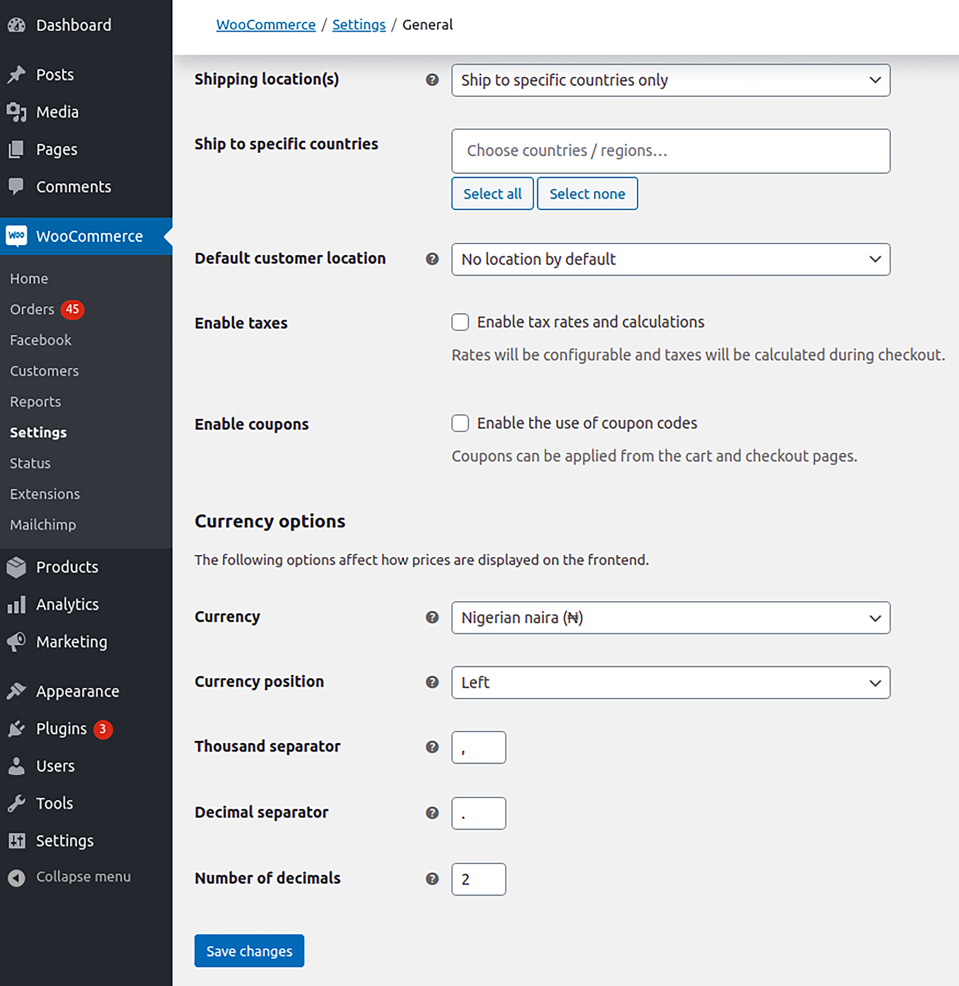Click the Products box icon
Viewport: 959px width, 986px height.
17,567
